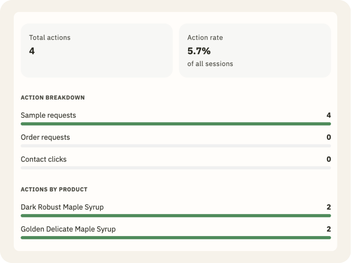Screen dimensions: 351x263
Task: Select "Dark Robust Maple Syrup" product label
Action: (x=62, y=207)
